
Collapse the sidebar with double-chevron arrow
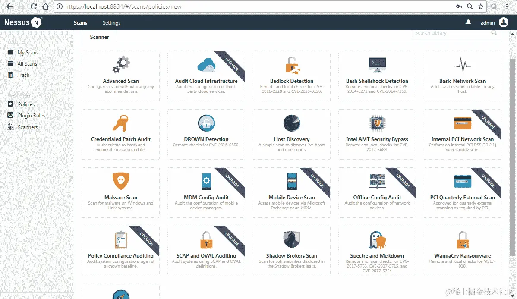coord(68,296)
